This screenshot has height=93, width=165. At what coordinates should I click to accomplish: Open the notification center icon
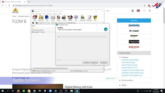click(162, 91)
